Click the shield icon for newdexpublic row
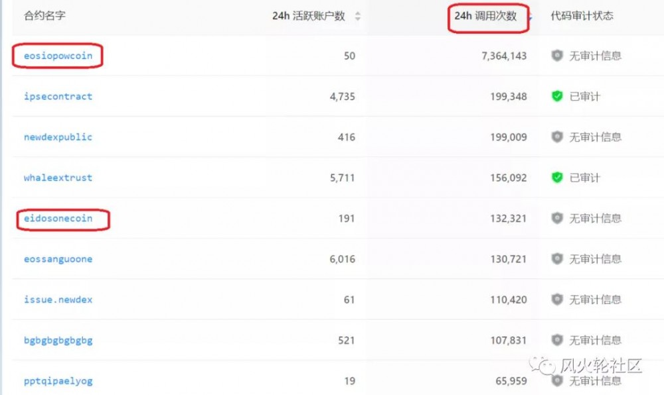Image resolution: width=664 pixels, height=395 pixels. click(556, 137)
